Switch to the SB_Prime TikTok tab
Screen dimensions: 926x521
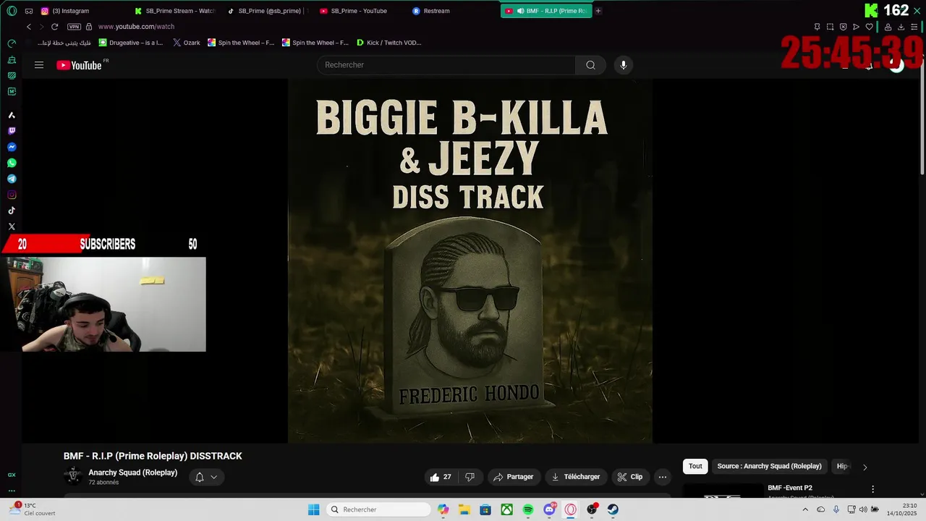pyautogui.click(x=267, y=11)
